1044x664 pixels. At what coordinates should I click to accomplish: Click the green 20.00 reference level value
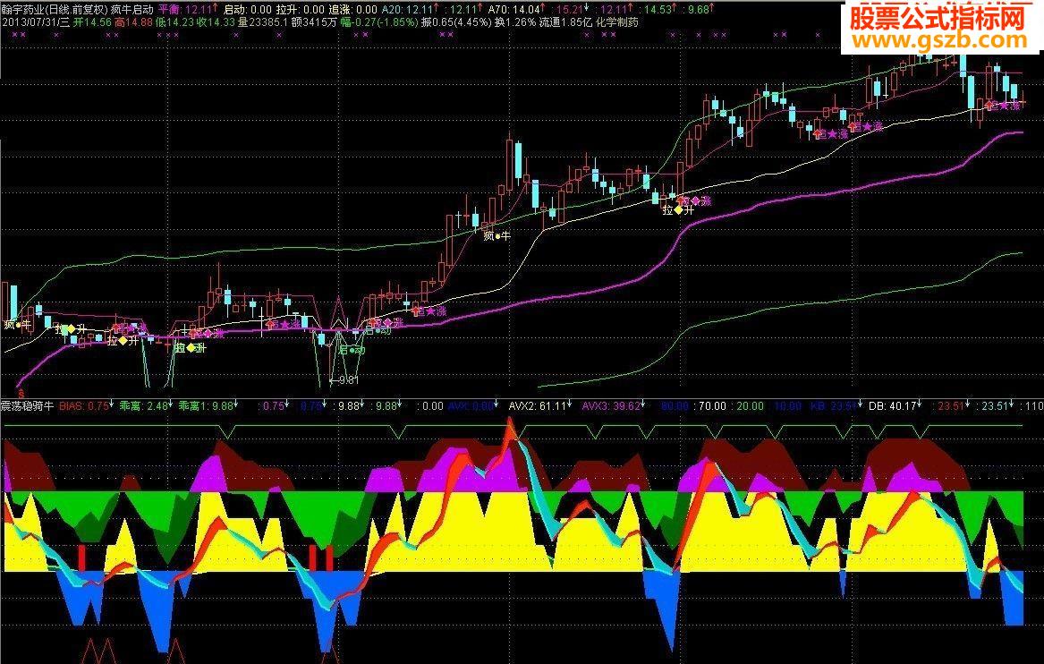[749, 405]
